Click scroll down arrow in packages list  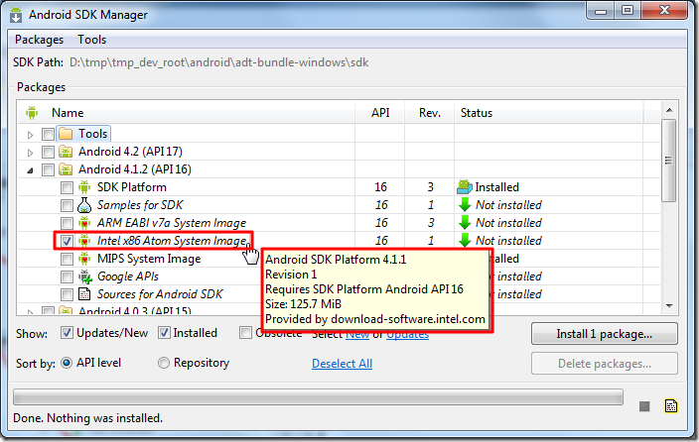669,306
